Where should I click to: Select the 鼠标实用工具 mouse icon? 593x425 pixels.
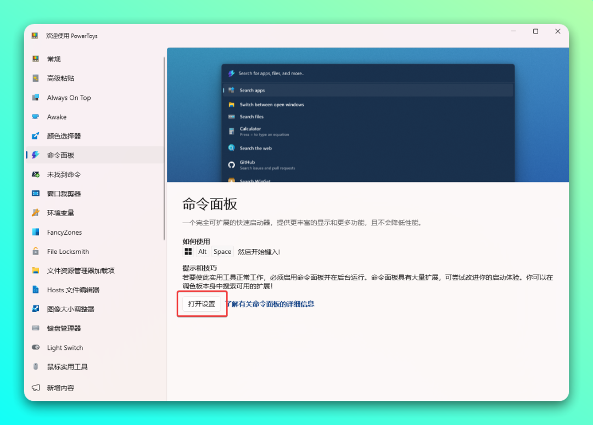pos(36,367)
